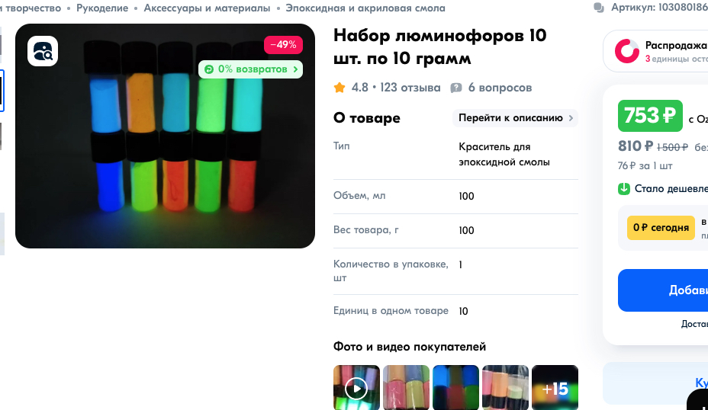The image size is (708, 410).
Task: Open Эпоксидная и акриловая смола breadcrumb
Action: 365,8
